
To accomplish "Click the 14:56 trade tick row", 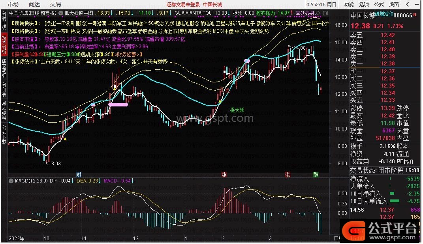I will click(385, 210).
